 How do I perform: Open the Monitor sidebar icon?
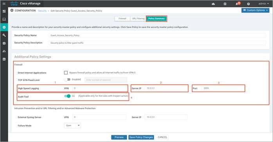[4, 19]
